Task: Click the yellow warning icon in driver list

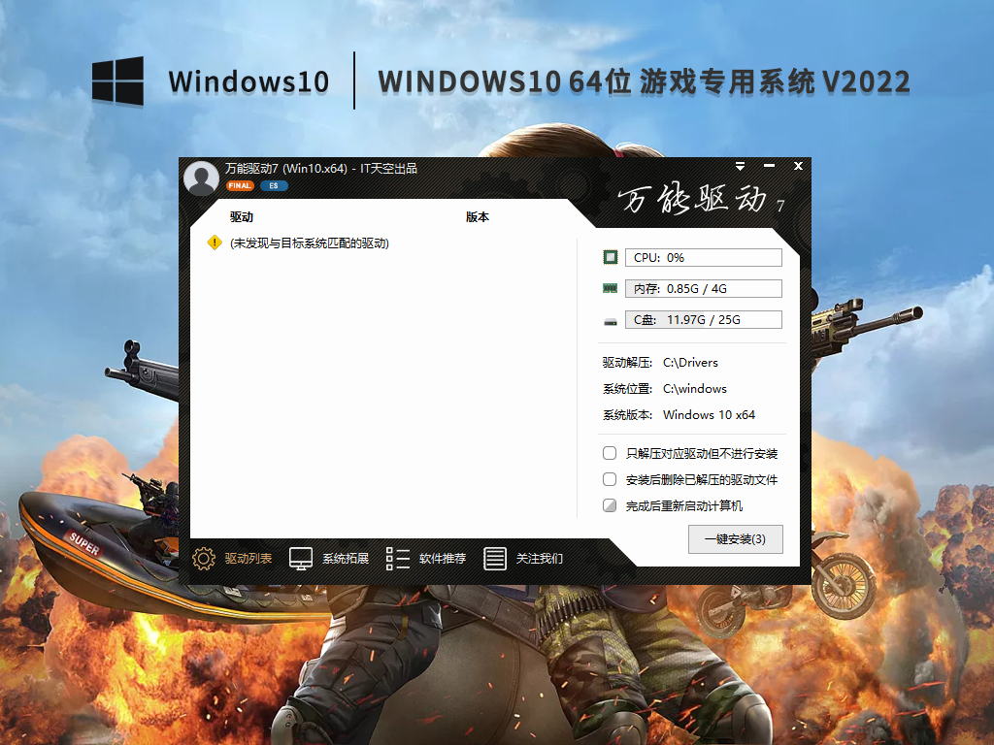Action: 215,243
